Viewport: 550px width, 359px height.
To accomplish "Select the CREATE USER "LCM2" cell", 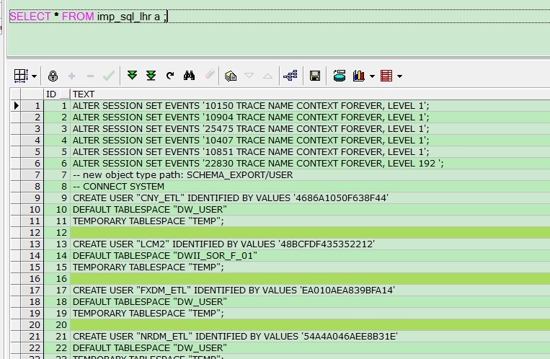I will (x=223, y=244).
